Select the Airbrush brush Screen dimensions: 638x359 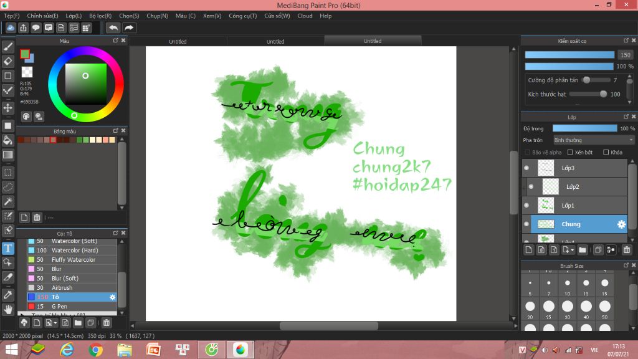[x=72, y=288]
